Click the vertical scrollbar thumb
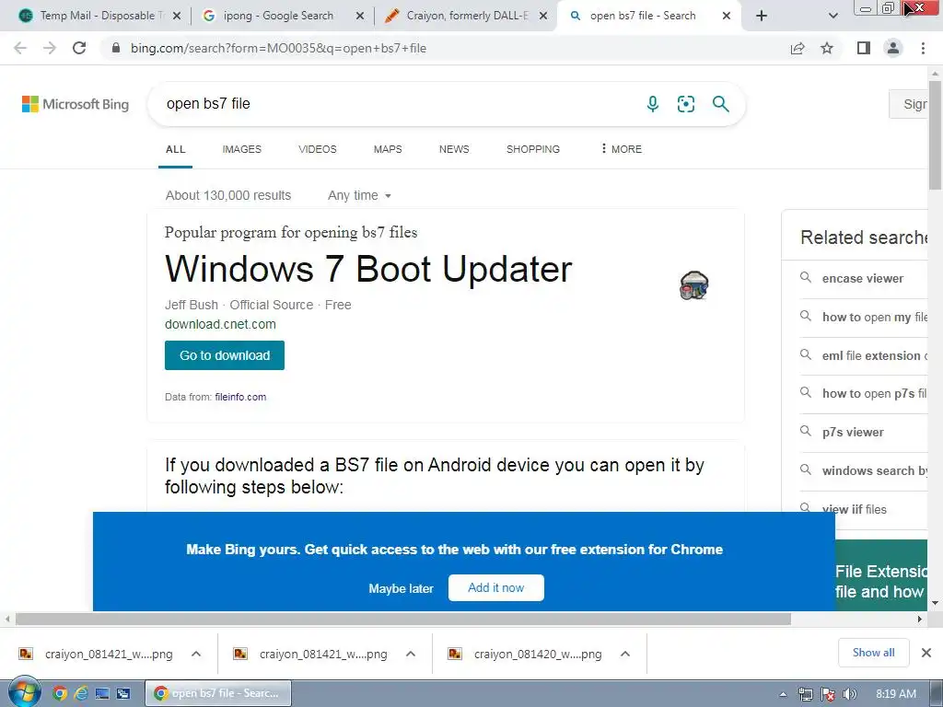943x707 pixels. click(935, 135)
